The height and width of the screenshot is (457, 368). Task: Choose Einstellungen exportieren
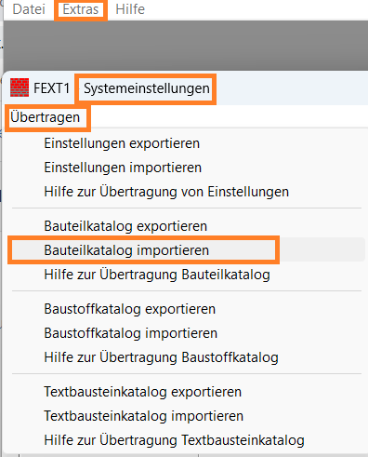[122, 143]
